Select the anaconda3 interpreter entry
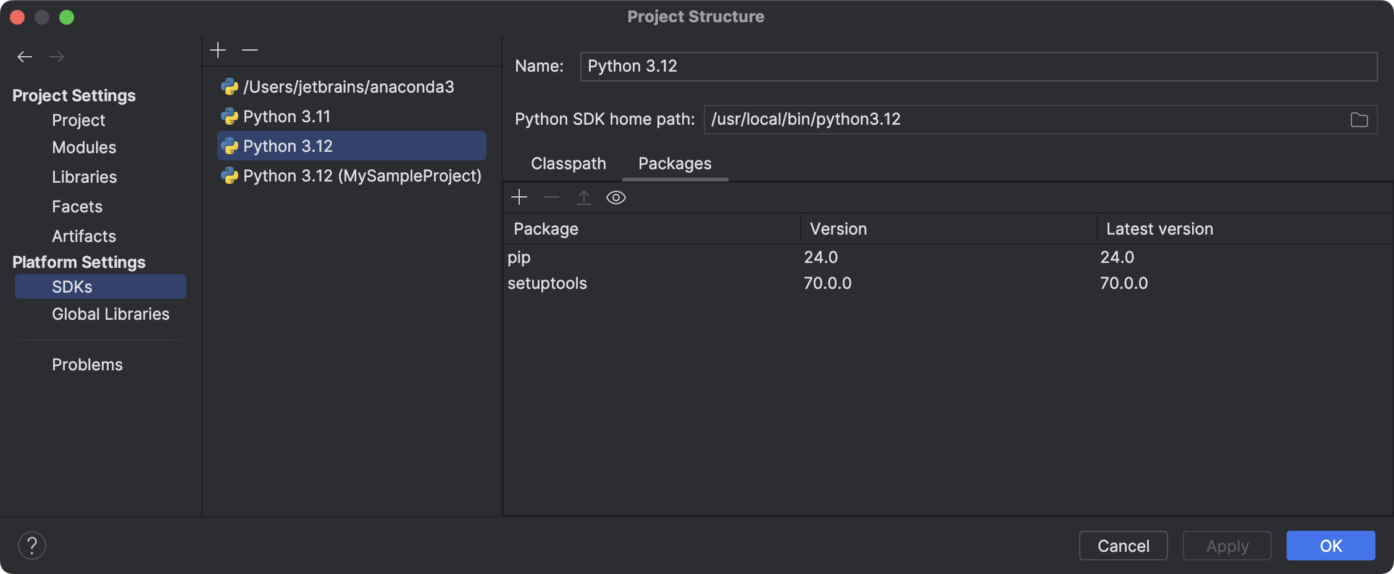Screen dimensions: 1394x574 pyautogui.click(x=349, y=87)
